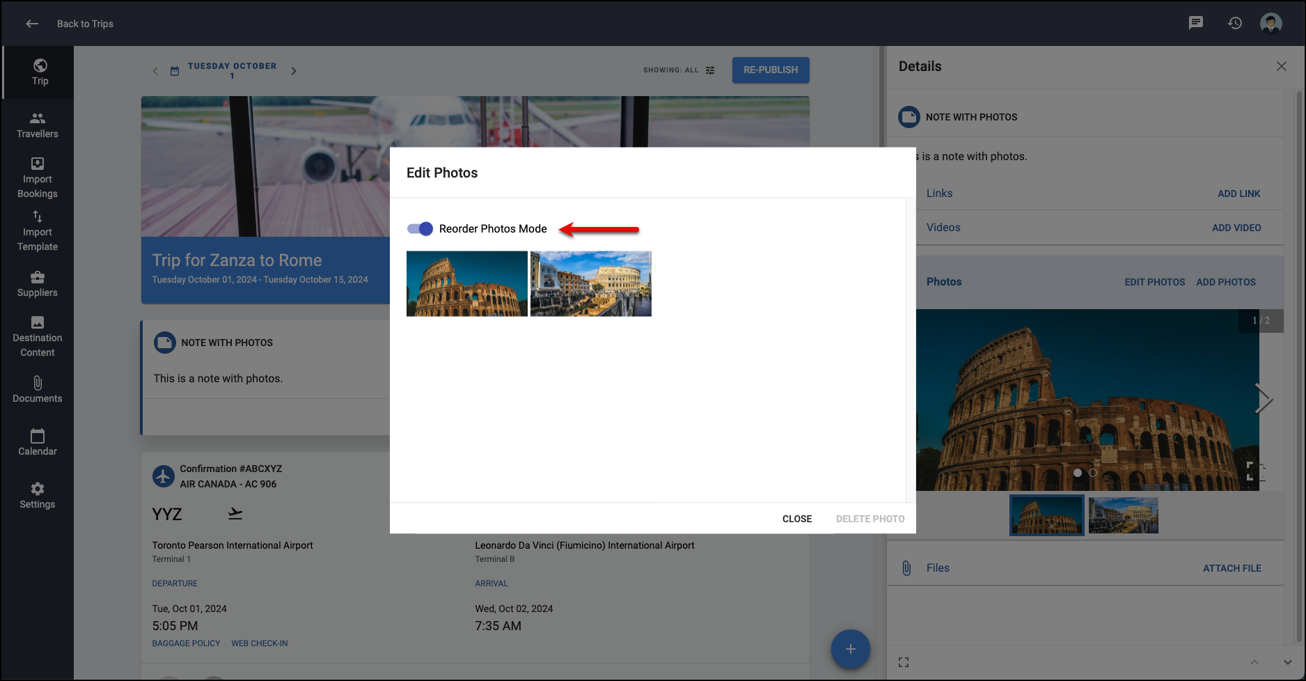This screenshot has height=681, width=1306.
Task: Open user profile avatar
Action: pos(1271,23)
